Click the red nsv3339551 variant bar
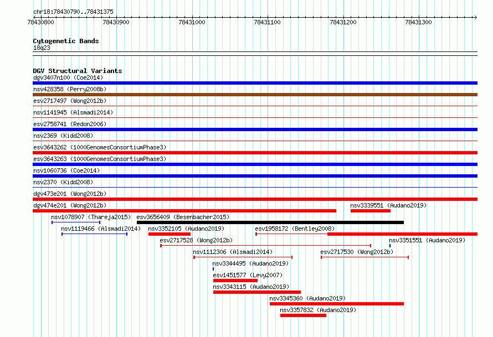Viewport: 493px width, 337px height. coord(371,211)
